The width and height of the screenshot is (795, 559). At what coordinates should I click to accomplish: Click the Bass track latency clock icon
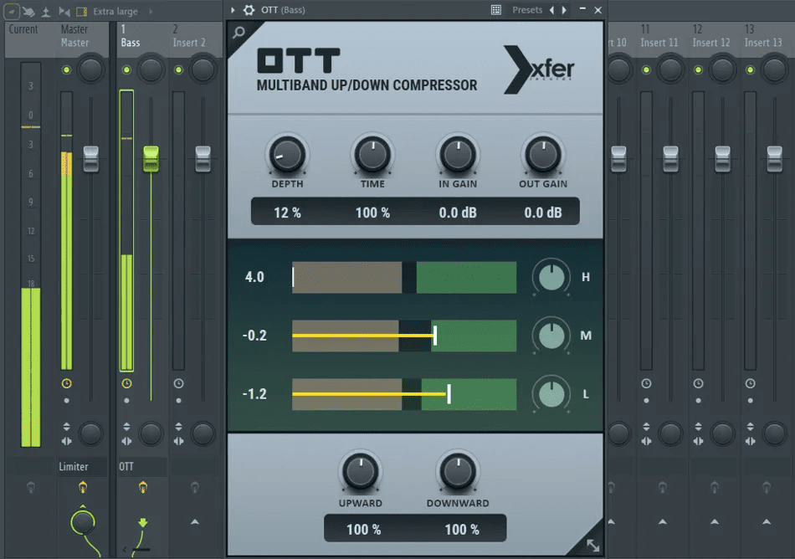[x=126, y=383]
